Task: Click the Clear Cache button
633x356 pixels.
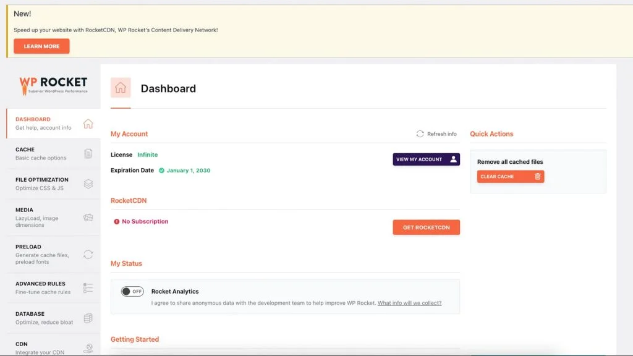Action: (x=510, y=176)
